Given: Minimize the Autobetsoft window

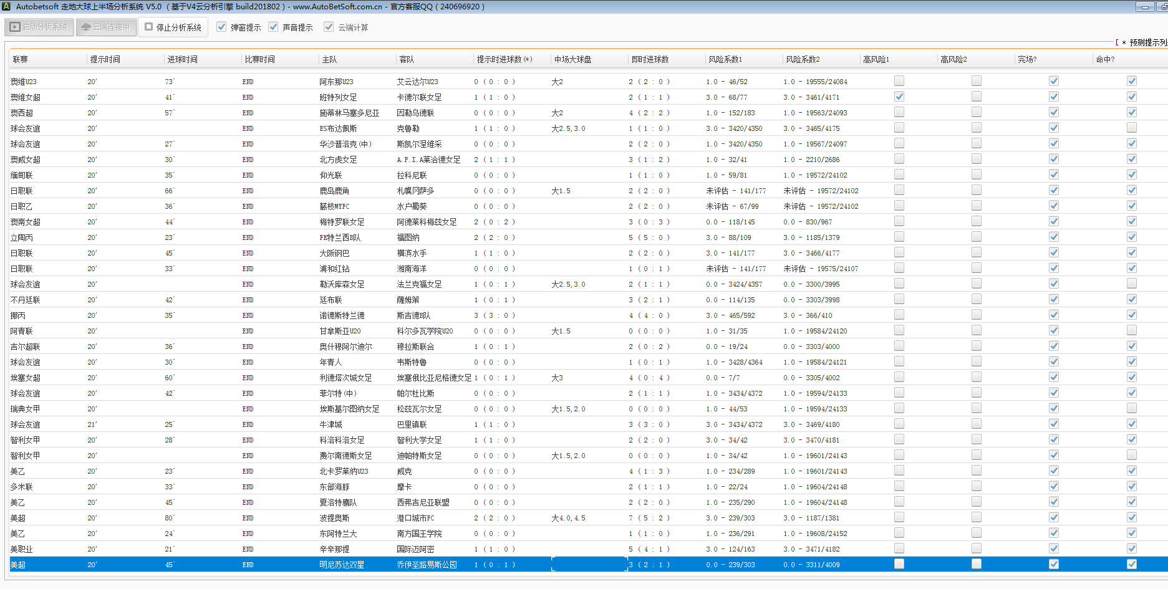Looking at the screenshot, I should (1144, 7).
